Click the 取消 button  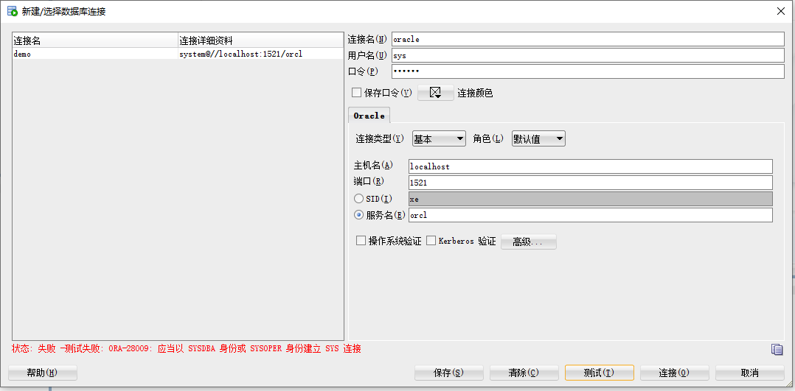coord(749,373)
